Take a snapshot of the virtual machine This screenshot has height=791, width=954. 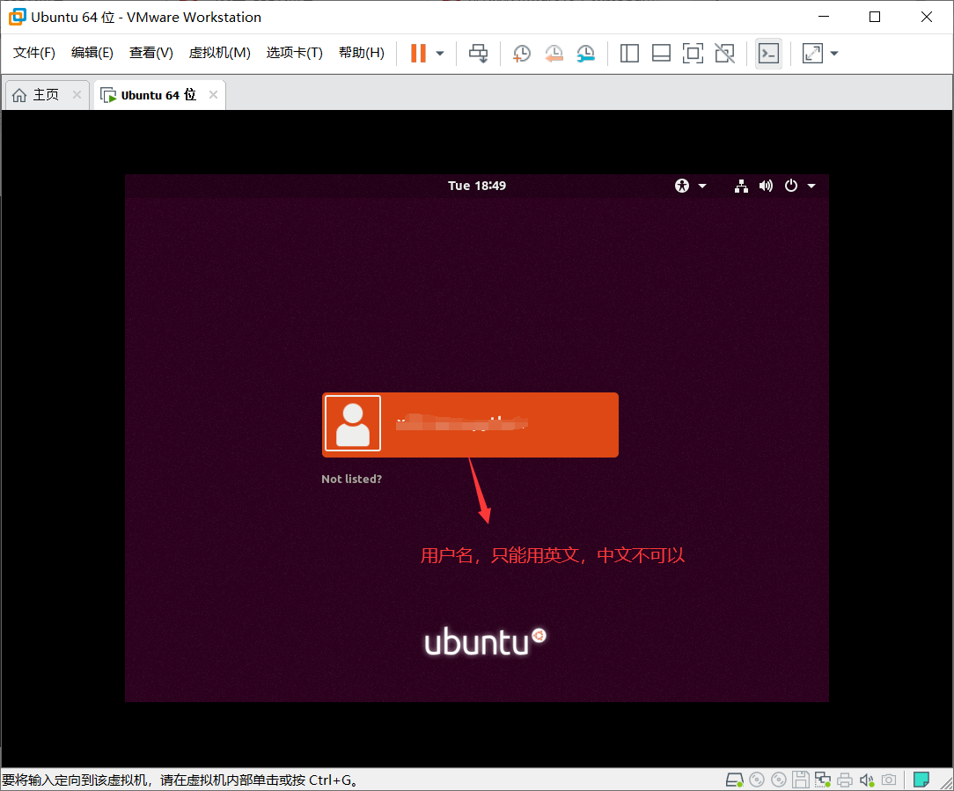521,54
